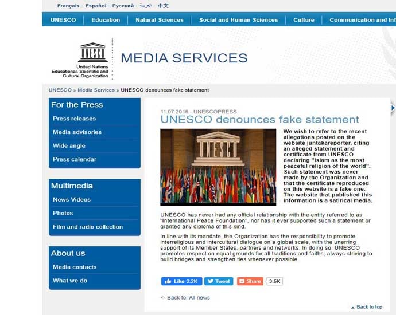Switch language to Arabic
The height and width of the screenshot is (315, 396).
(146, 6)
